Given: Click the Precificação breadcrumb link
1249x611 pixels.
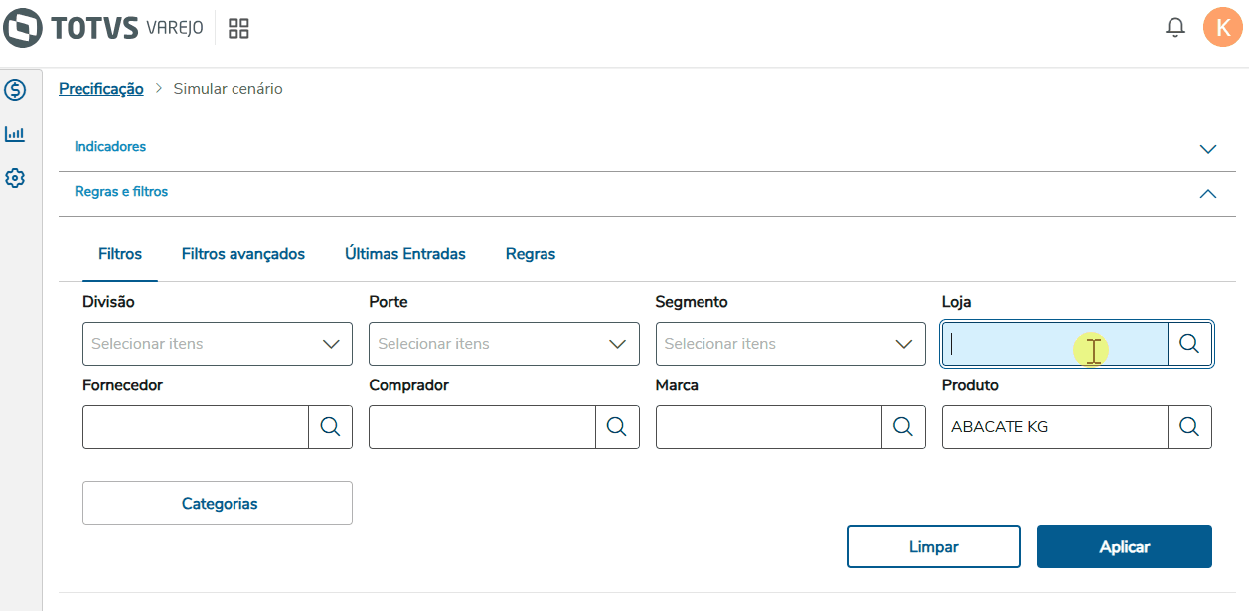Looking at the screenshot, I should coord(101,89).
